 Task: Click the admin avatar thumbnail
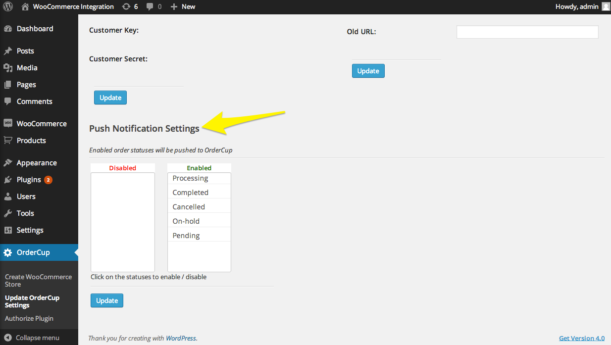(606, 6)
